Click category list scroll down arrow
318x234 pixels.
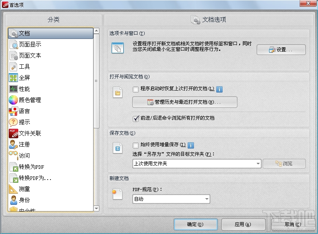[97, 209]
